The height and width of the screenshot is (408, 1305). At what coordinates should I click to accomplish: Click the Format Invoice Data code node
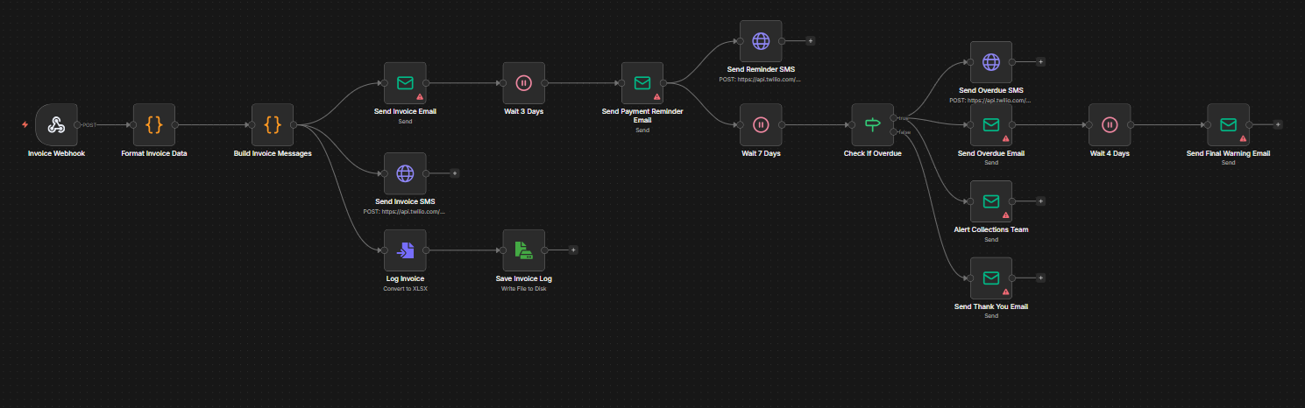154,125
